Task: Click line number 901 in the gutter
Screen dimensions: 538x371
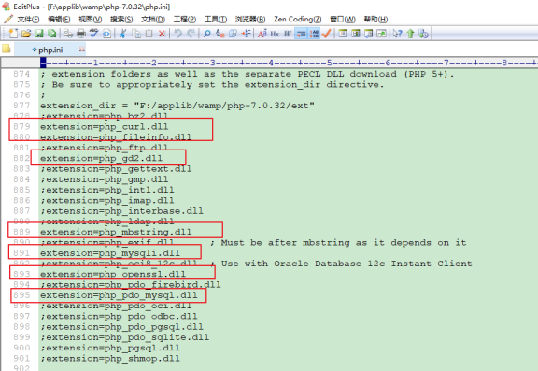Action: coord(21,358)
